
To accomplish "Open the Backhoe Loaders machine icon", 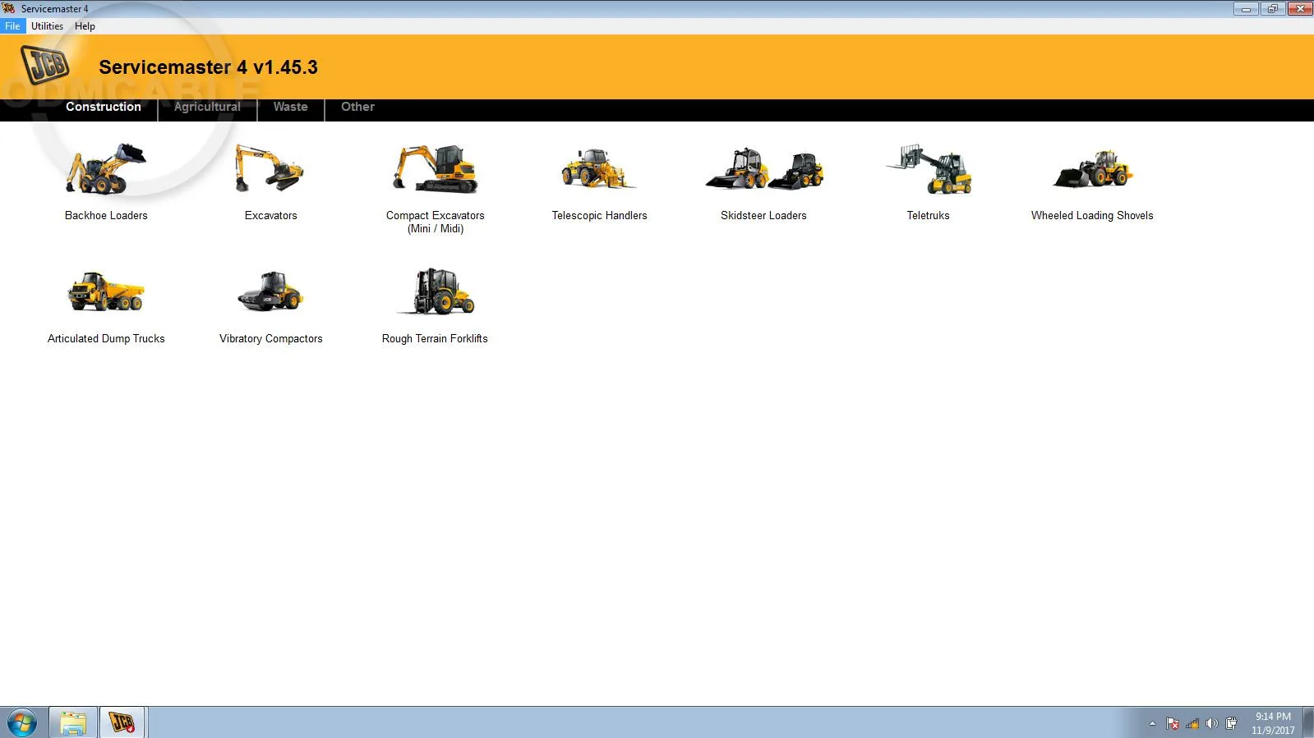I will (106, 169).
